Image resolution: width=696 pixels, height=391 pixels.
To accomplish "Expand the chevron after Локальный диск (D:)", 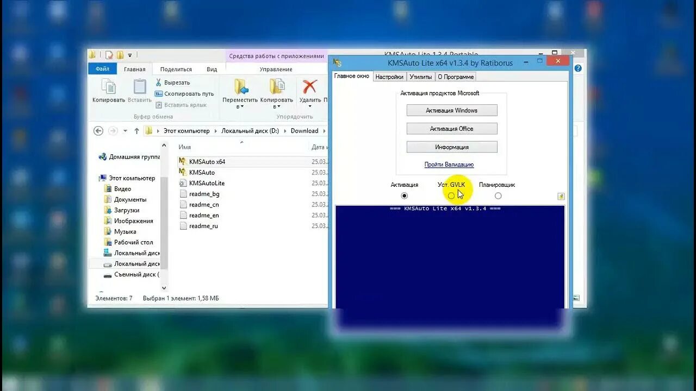I will click(x=285, y=131).
